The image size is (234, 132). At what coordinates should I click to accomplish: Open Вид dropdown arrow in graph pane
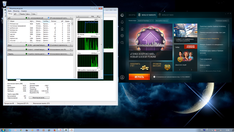click(x=98, y=16)
